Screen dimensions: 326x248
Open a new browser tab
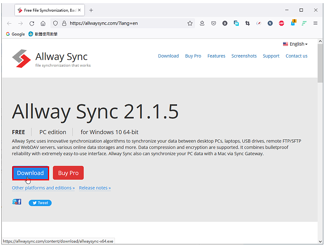point(91,10)
